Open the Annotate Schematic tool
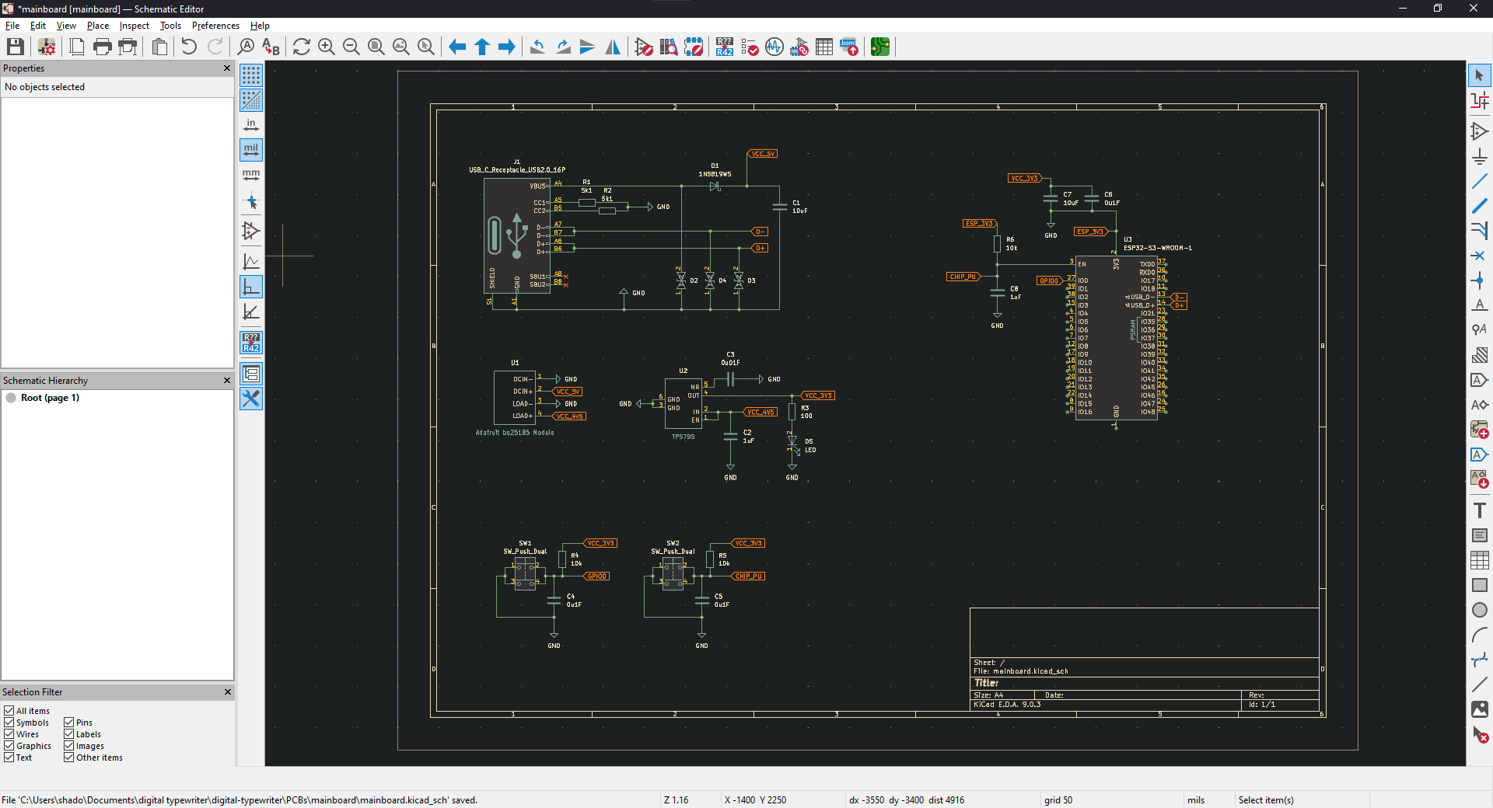 [725, 47]
